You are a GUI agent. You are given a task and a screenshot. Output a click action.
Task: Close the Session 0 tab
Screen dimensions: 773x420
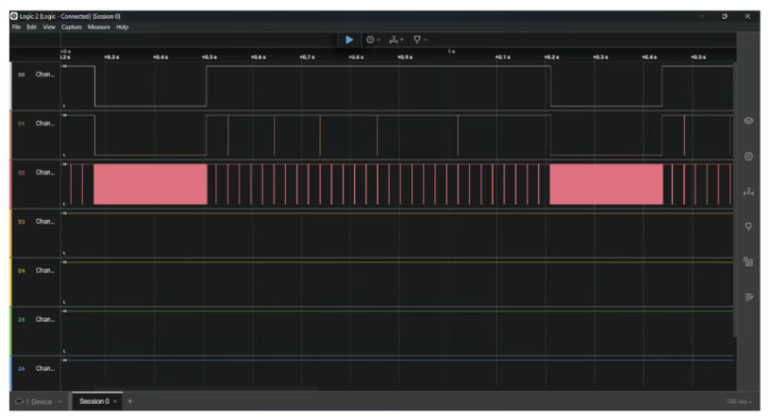[x=115, y=401]
